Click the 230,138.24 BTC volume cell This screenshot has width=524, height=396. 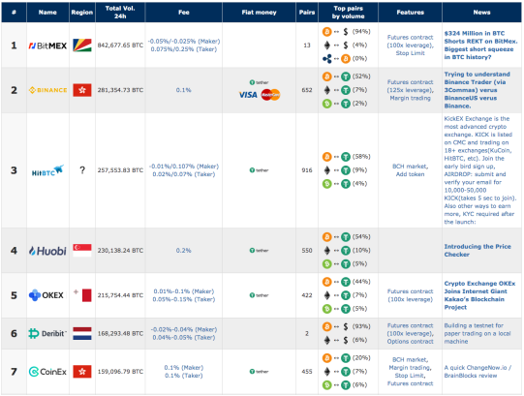[120, 251]
